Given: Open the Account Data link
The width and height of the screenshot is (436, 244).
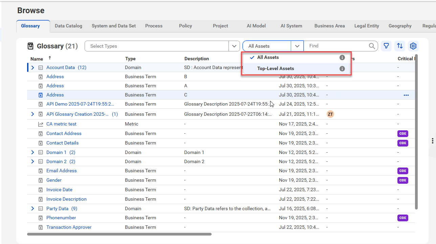Looking at the screenshot, I should pos(61,68).
